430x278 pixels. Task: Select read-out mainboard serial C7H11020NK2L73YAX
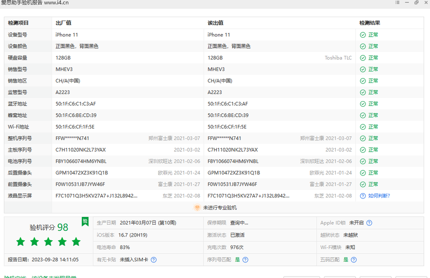(233, 150)
